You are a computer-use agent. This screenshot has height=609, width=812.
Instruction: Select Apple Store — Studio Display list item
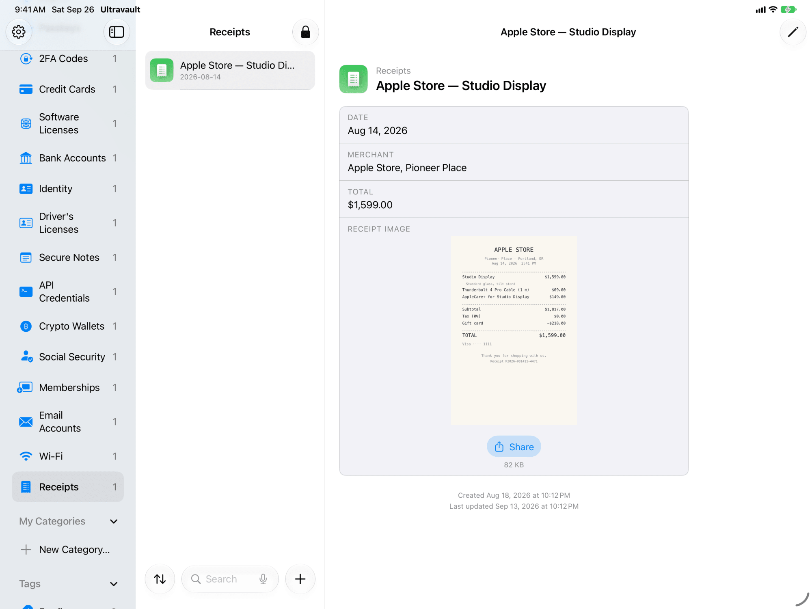click(230, 70)
